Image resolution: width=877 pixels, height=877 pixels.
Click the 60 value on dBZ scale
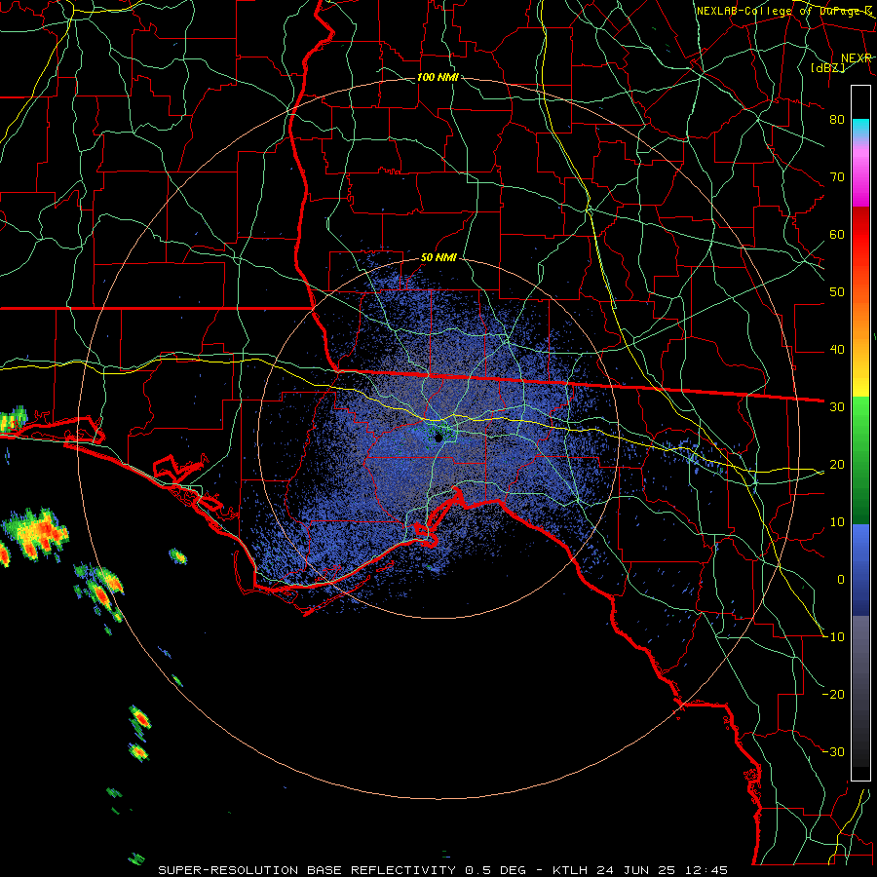click(x=837, y=234)
